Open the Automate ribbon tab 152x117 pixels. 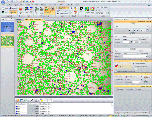(69, 5)
